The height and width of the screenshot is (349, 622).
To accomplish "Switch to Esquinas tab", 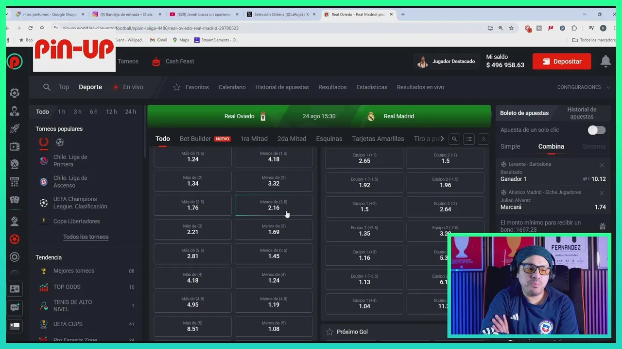I will click(329, 139).
